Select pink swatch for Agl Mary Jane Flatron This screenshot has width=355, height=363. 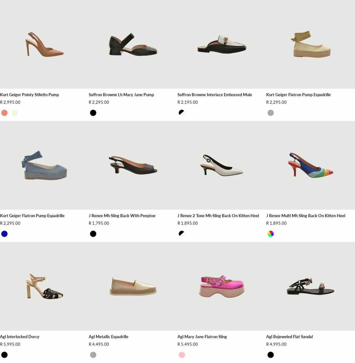[x=182, y=355]
